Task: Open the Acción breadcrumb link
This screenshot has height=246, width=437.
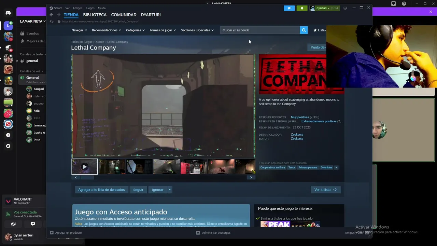Action: [100, 42]
